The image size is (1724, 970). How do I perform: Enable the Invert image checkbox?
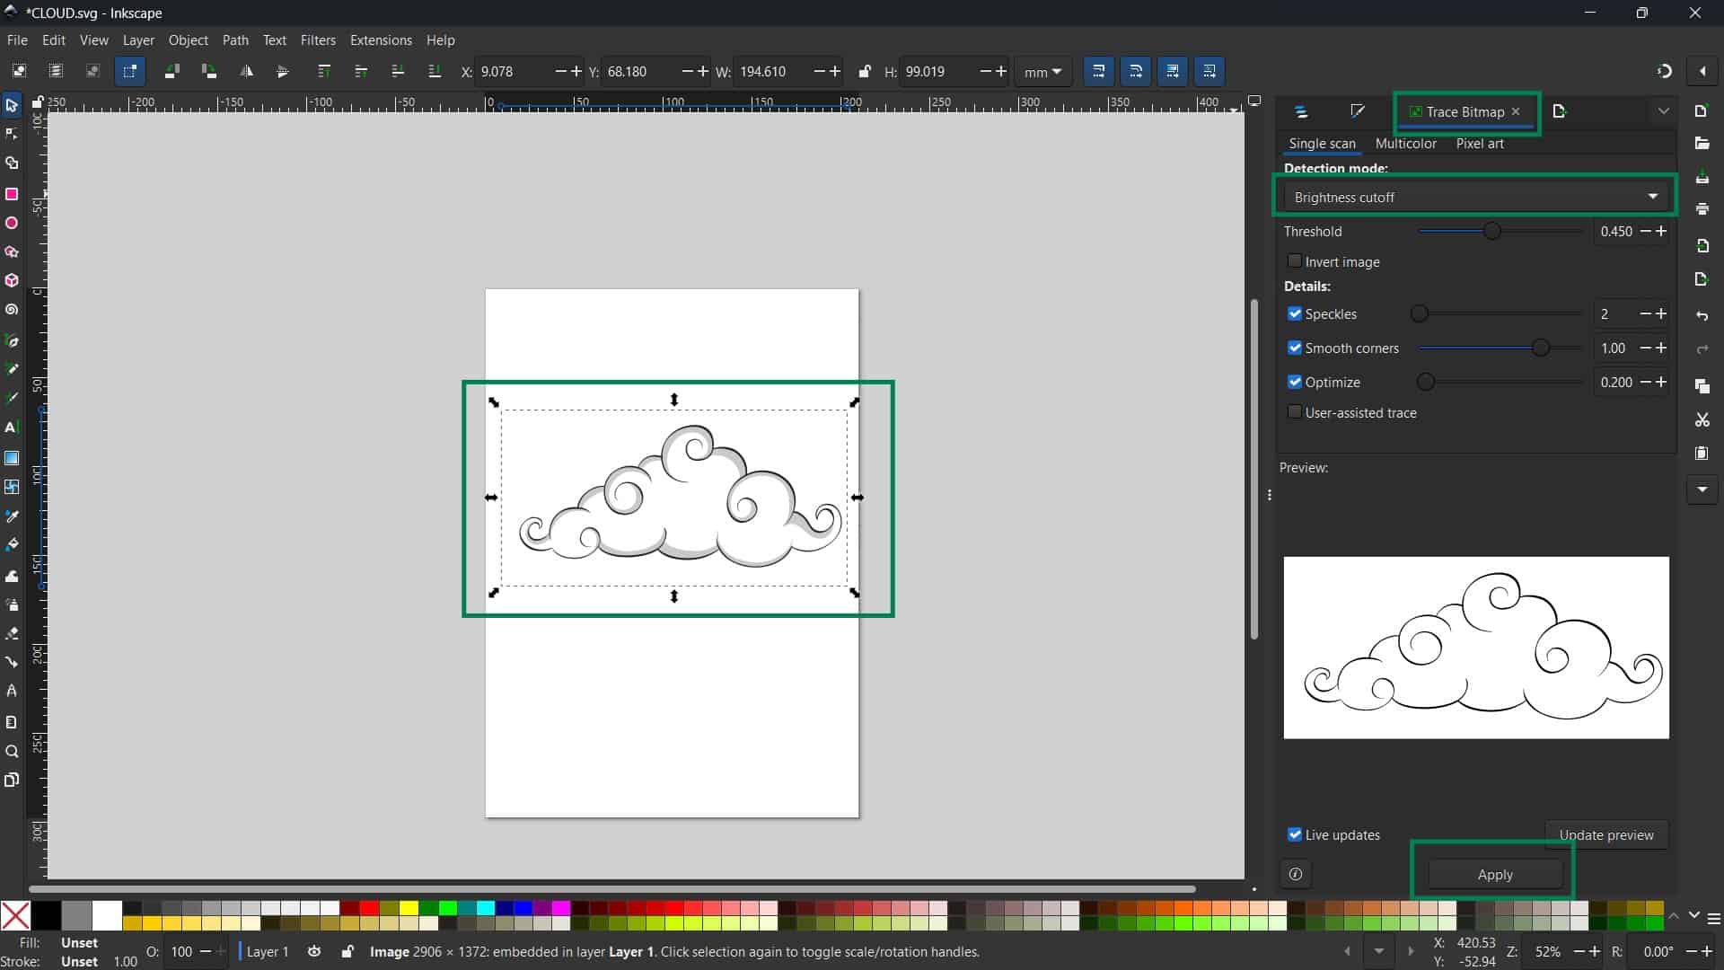coord(1294,261)
